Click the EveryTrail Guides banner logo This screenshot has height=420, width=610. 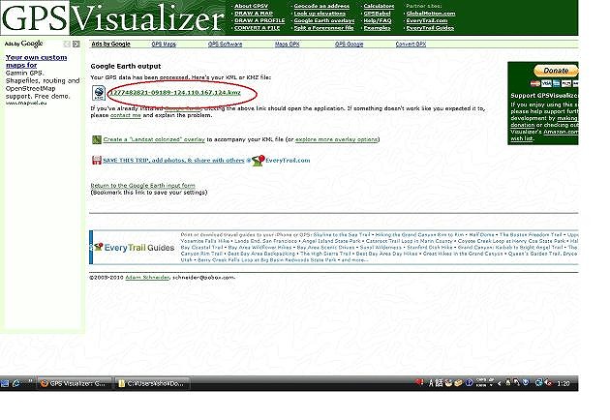(x=135, y=248)
